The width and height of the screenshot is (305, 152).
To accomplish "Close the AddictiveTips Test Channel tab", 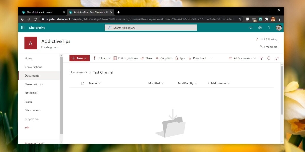I will (111, 12).
